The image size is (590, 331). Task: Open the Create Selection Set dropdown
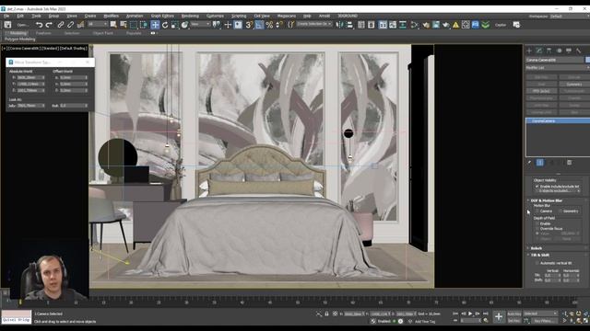[x=313, y=24]
